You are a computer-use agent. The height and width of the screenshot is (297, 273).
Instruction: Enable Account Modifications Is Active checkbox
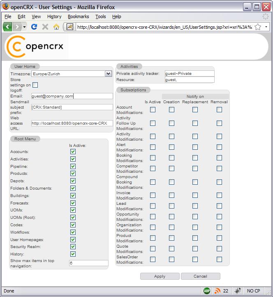153,109
